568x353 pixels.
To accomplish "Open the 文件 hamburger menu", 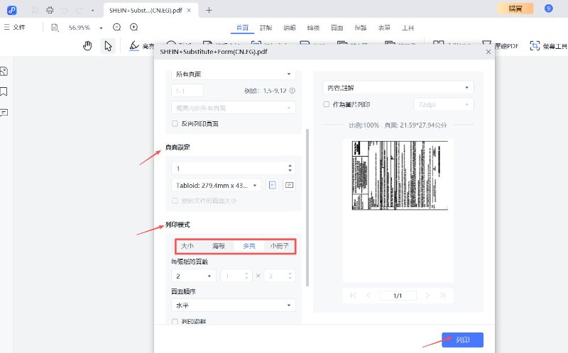I will (x=14, y=27).
